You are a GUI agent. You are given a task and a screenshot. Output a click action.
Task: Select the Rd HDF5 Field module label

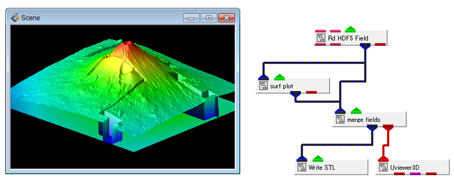click(x=348, y=38)
